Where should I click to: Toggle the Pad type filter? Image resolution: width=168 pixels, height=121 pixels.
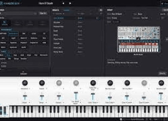(x=36, y=55)
